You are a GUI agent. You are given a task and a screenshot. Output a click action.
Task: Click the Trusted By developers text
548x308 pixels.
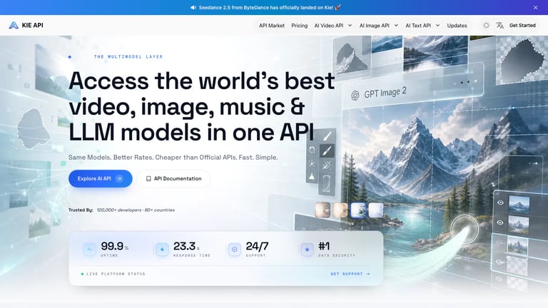[121, 210]
